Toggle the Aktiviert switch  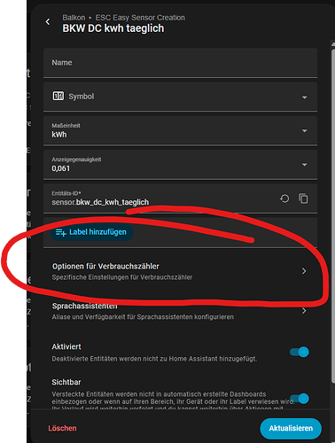[x=300, y=352]
